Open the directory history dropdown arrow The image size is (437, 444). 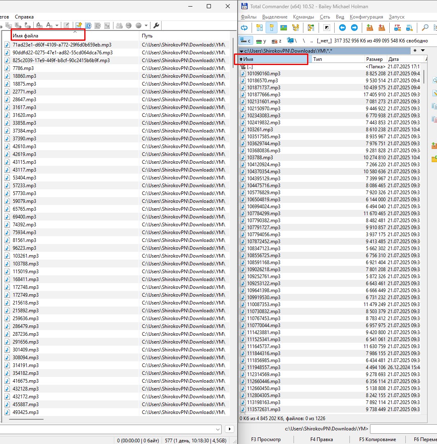pos(423,51)
